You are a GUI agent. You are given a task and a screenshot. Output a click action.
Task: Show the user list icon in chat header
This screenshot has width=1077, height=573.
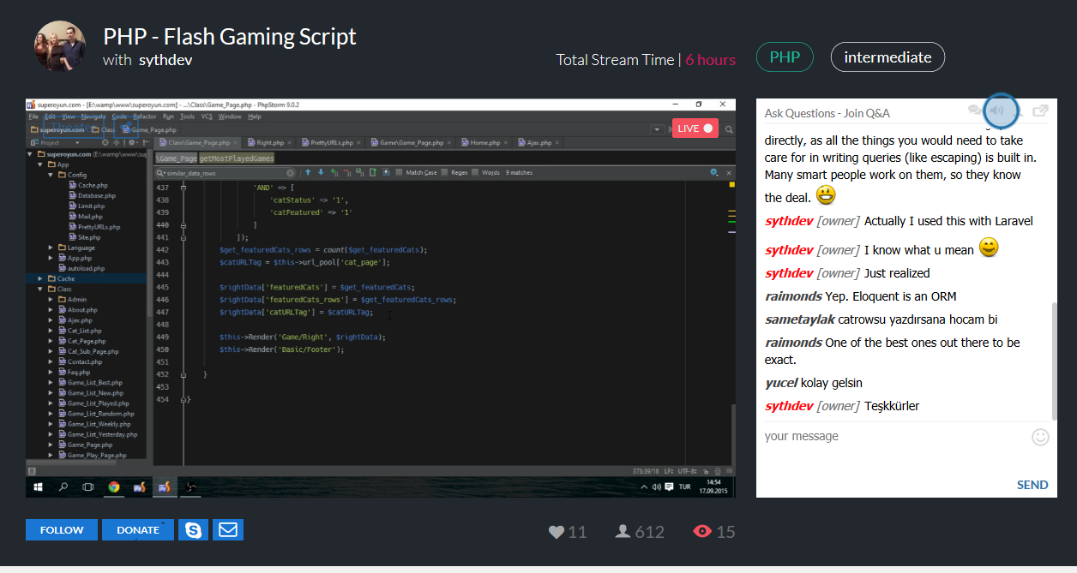(1020, 110)
